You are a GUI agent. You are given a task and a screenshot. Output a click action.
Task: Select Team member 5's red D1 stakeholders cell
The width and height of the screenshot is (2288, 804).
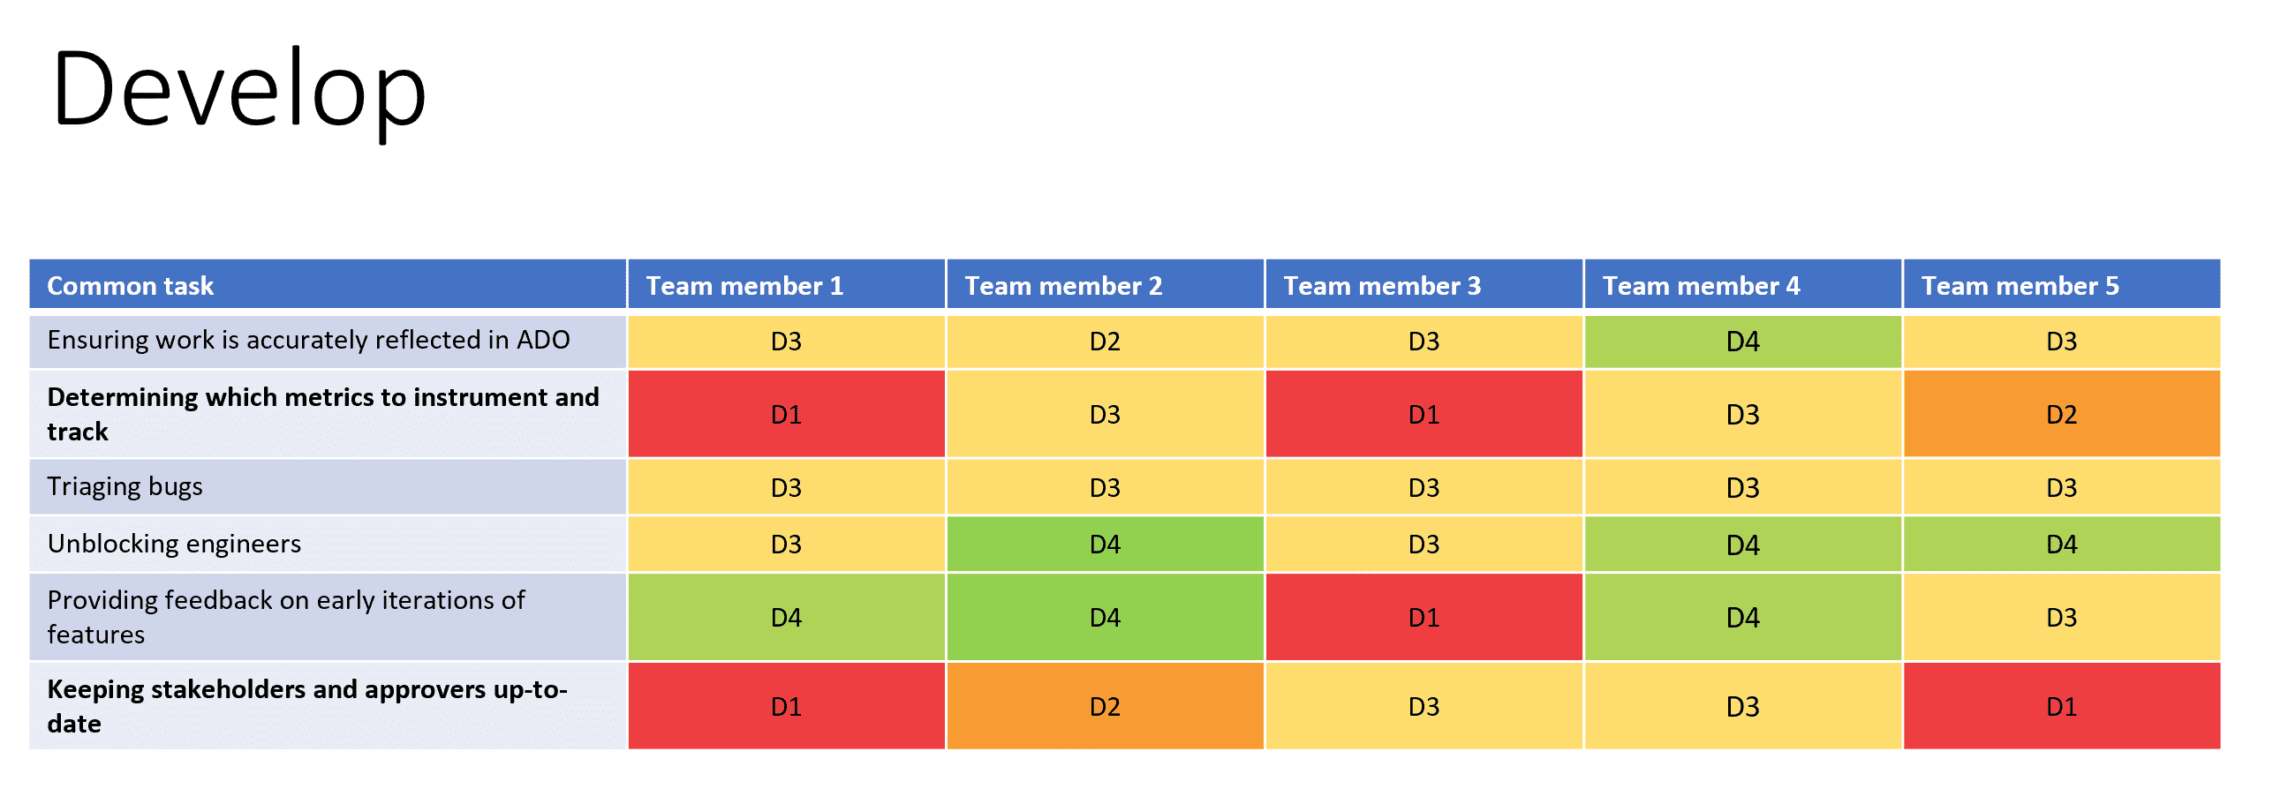(2062, 706)
